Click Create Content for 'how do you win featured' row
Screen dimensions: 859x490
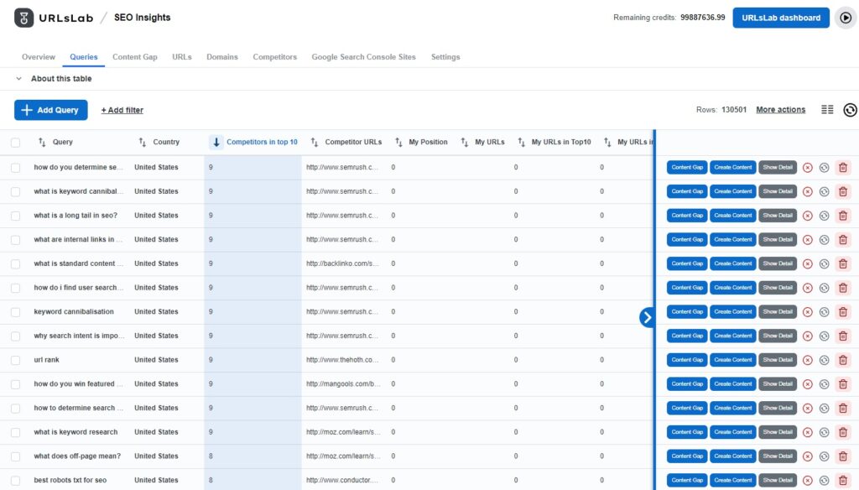point(733,383)
